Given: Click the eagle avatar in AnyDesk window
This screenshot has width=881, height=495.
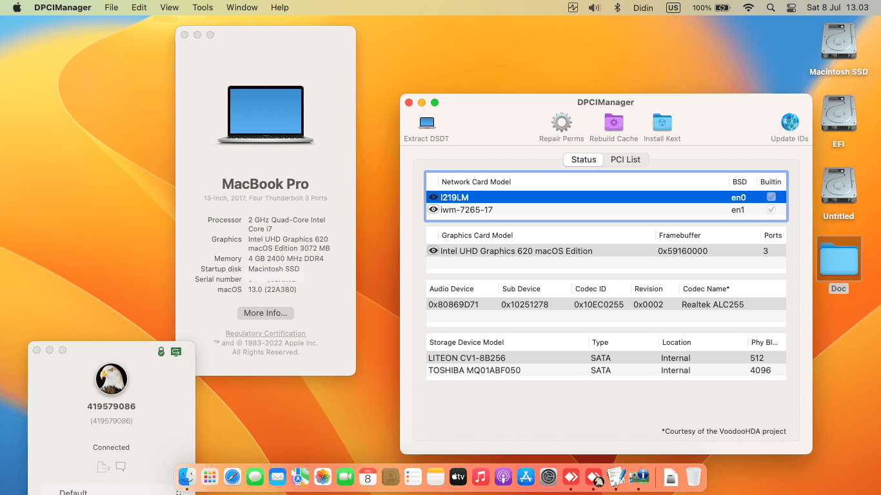Looking at the screenshot, I should [x=112, y=379].
